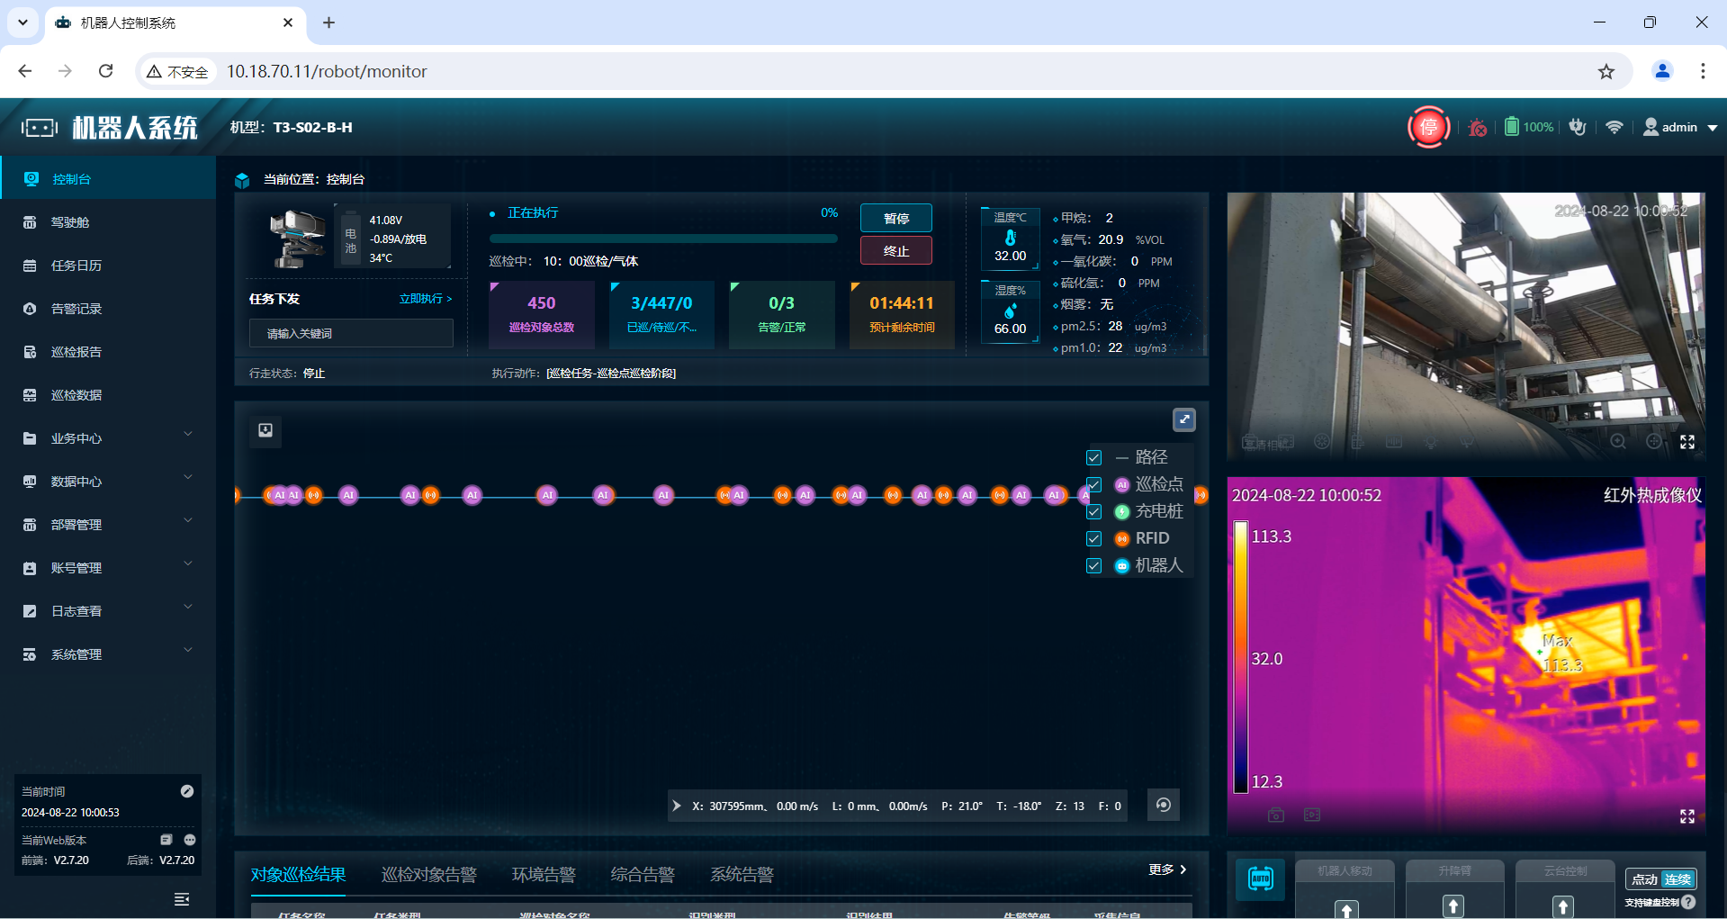Open 巡检报告 in the sidebar
This screenshot has width=1727, height=919.
click(76, 352)
